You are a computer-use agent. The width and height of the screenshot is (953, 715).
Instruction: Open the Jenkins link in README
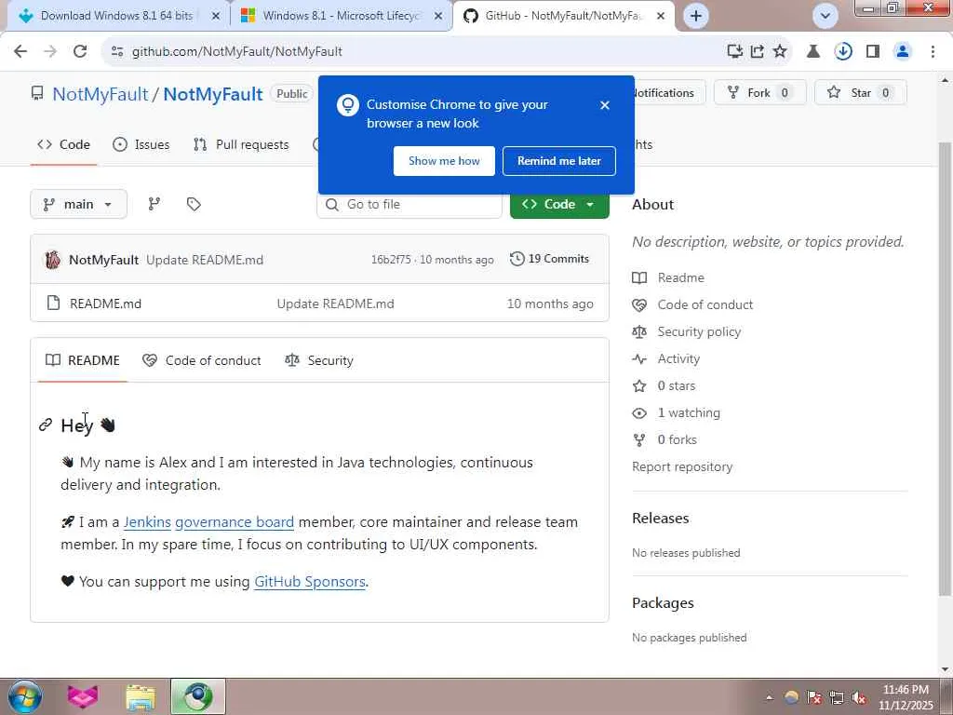coord(147,522)
